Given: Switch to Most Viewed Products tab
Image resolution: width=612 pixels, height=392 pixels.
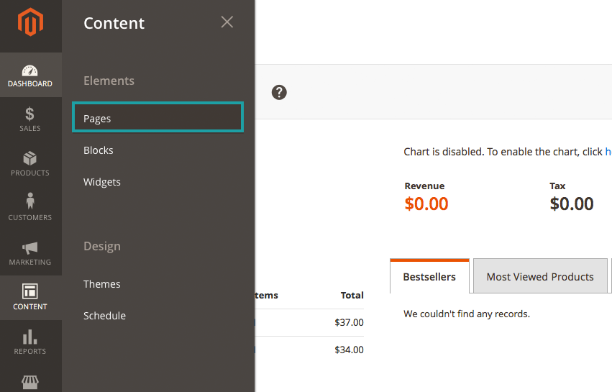Looking at the screenshot, I should click(x=540, y=277).
